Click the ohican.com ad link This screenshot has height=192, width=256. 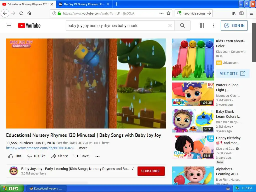tap(230, 63)
